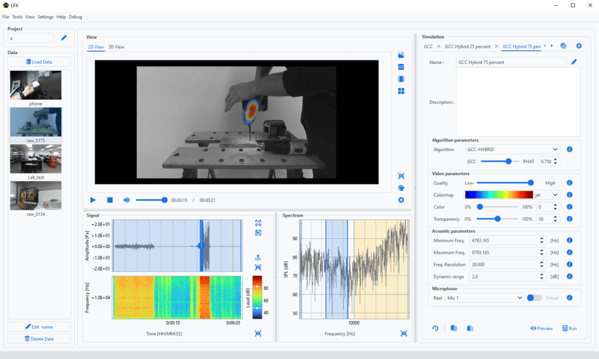
Task: Click the Delete Data button
Action: [x=39, y=339]
